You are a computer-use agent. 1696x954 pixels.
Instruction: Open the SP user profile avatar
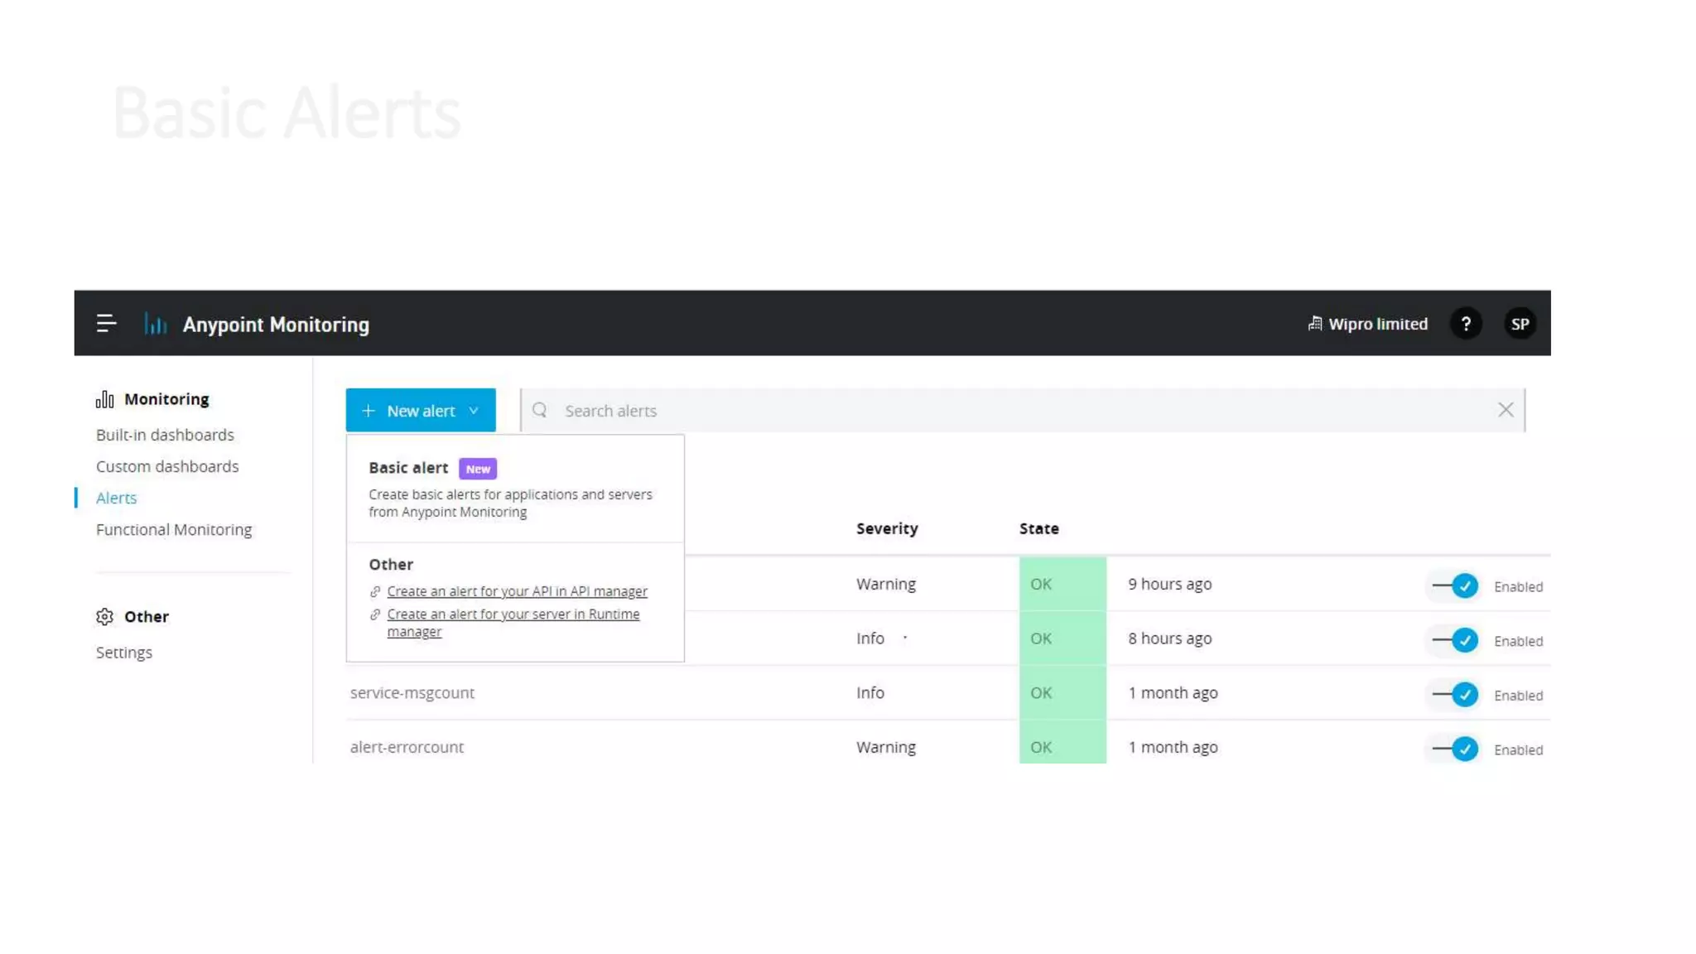[1520, 324]
